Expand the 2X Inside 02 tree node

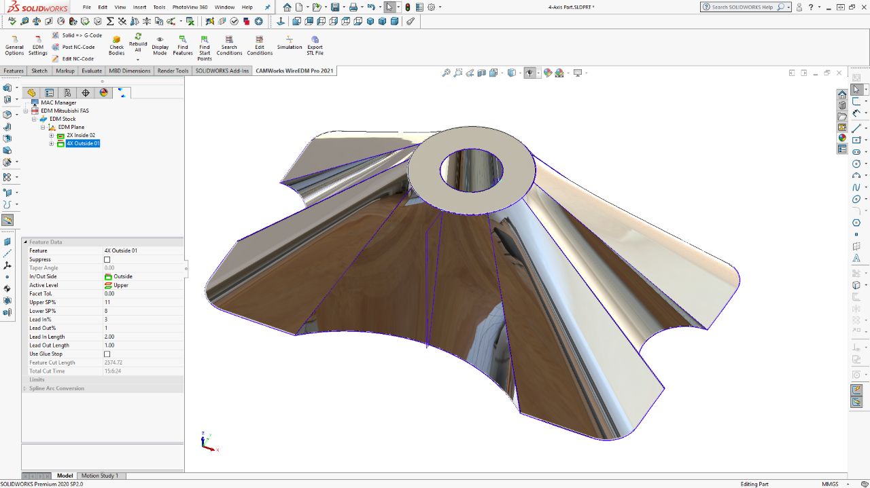point(51,136)
